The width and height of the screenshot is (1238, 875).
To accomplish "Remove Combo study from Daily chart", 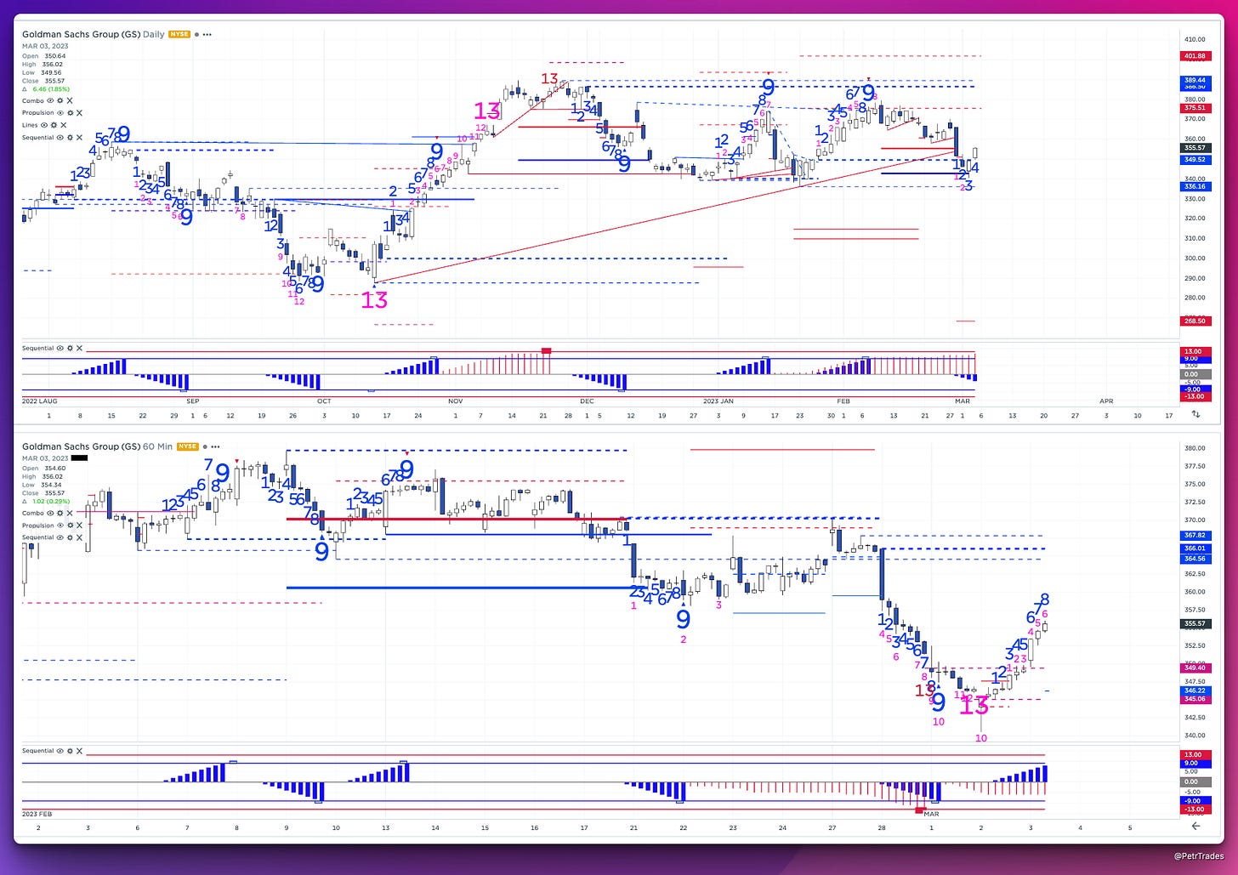I will (70, 100).
